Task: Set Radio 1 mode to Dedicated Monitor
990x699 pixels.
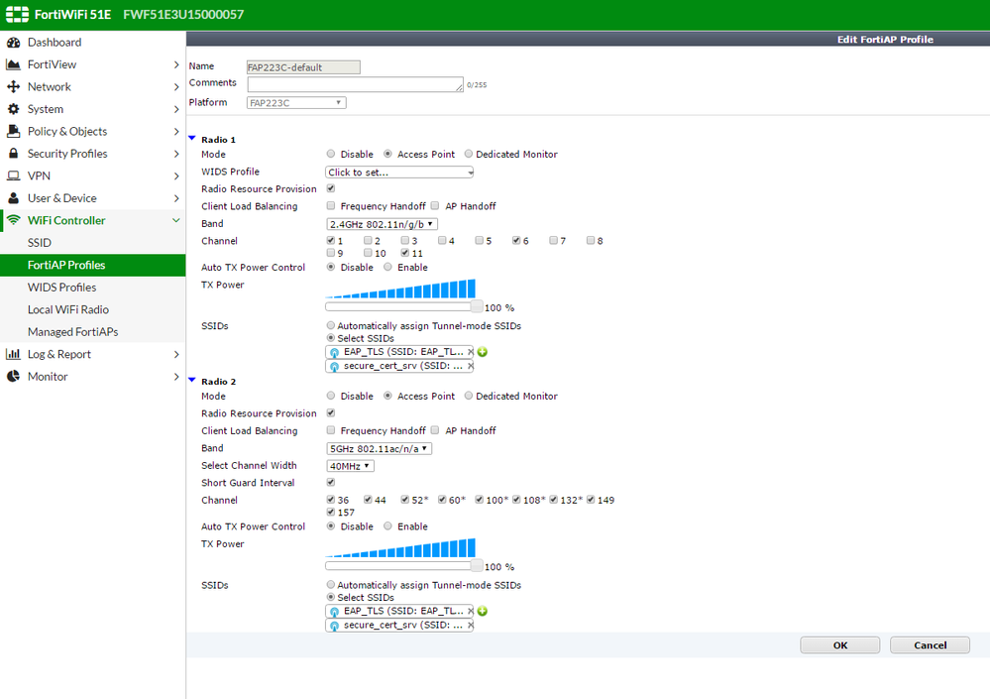Action: 469,154
